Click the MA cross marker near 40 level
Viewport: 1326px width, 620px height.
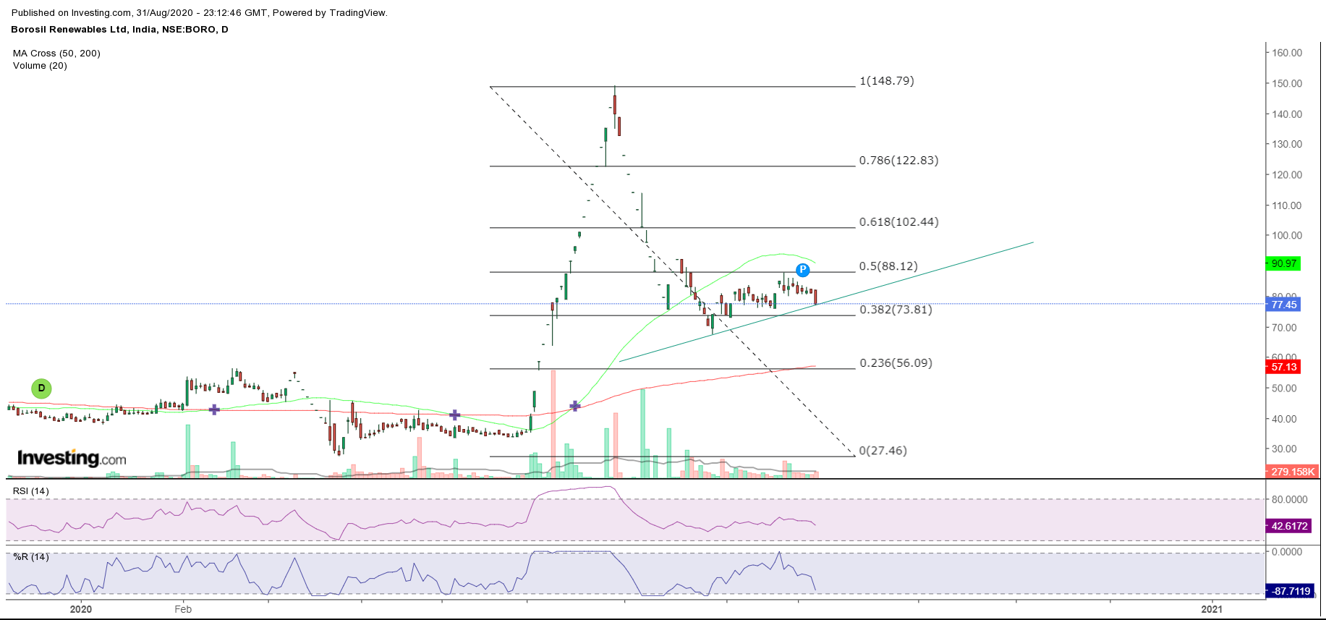coord(454,415)
